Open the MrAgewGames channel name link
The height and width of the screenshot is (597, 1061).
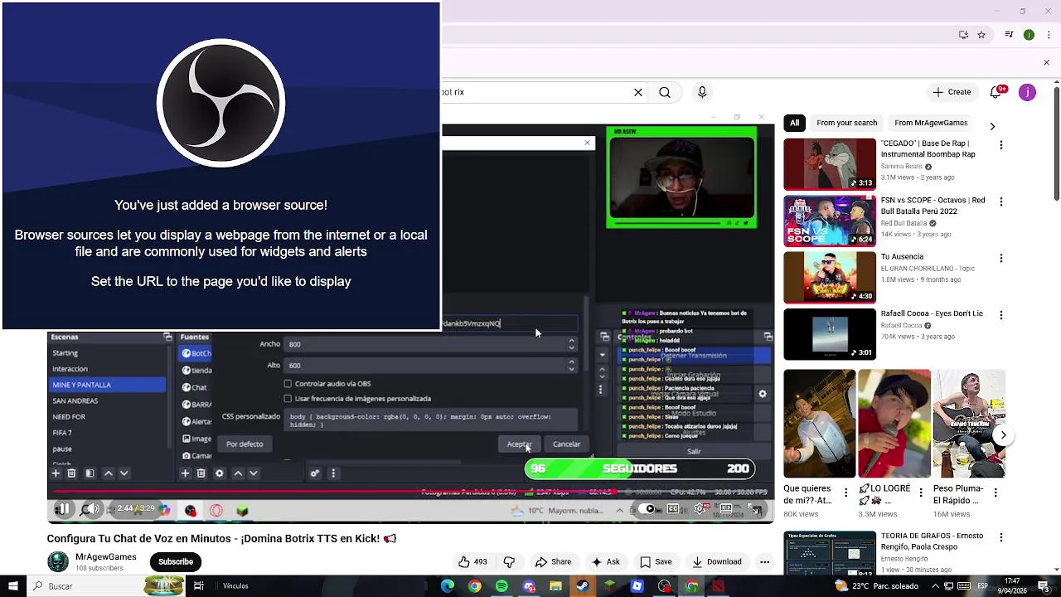106,557
